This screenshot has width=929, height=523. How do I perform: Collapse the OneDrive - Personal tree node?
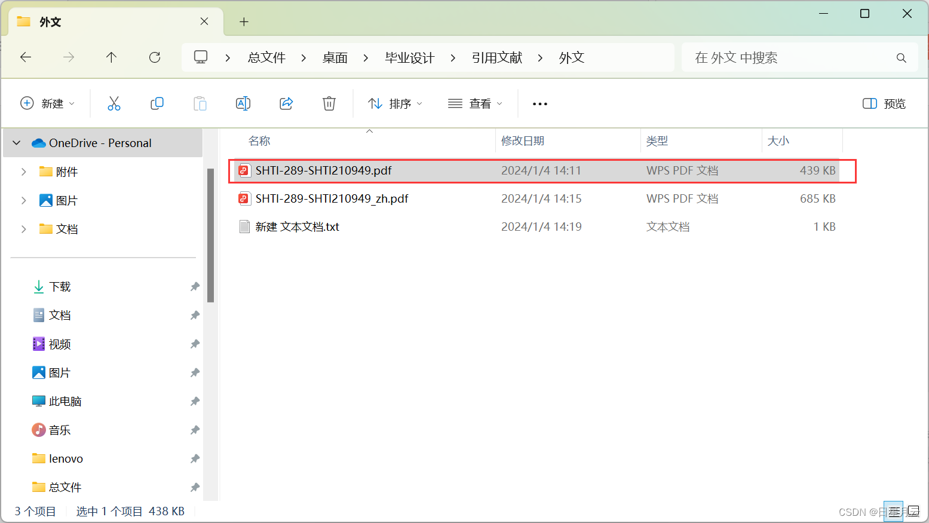click(17, 143)
